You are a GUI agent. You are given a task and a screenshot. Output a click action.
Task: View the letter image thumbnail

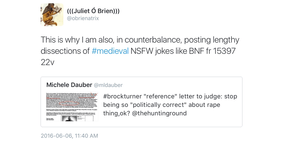pyautogui.click(x=72, y=107)
